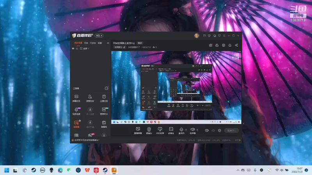This screenshot has height=175, width=312.
Task: Show hidden system tray icons
Action: pyautogui.click(x=238, y=170)
